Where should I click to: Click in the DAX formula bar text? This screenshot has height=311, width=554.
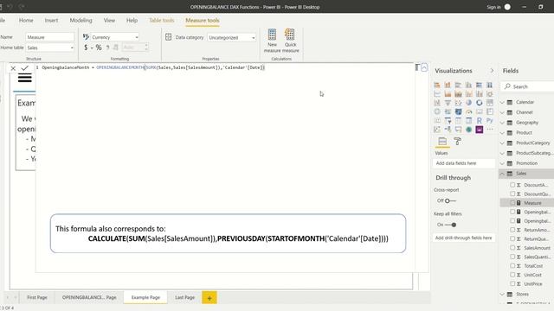tap(153, 67)
